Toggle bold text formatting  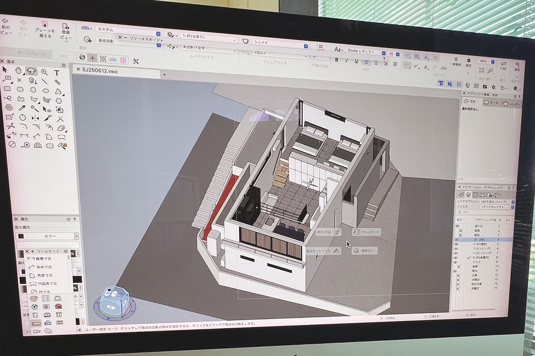click(x=337, y=60)
